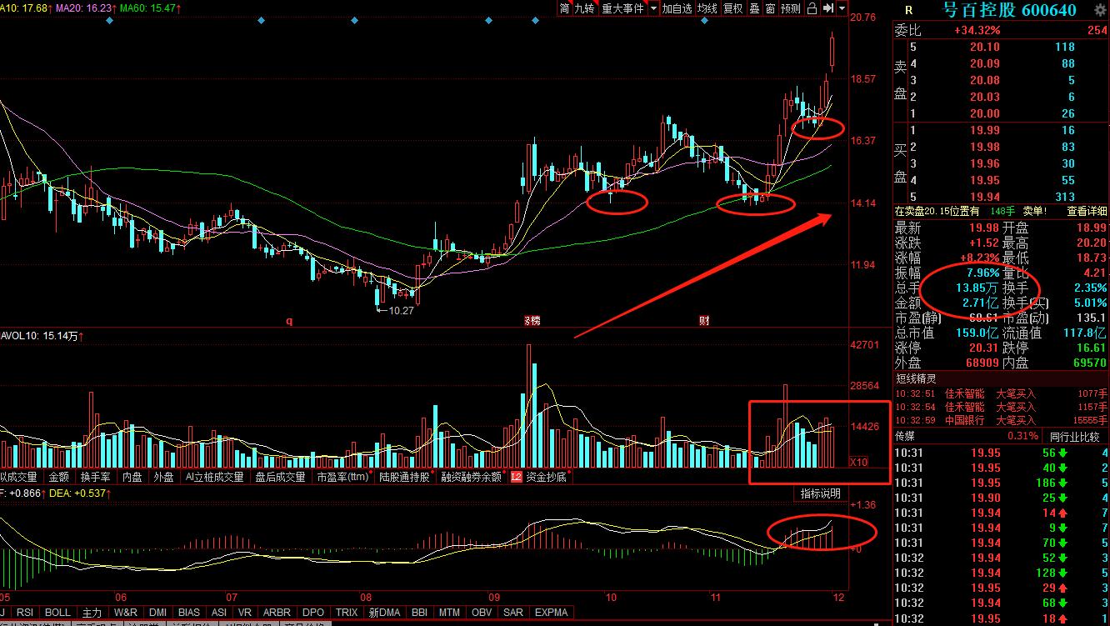Select the MTM indicator tab
Screen dimensions: 1110x626
click(449, 613)
